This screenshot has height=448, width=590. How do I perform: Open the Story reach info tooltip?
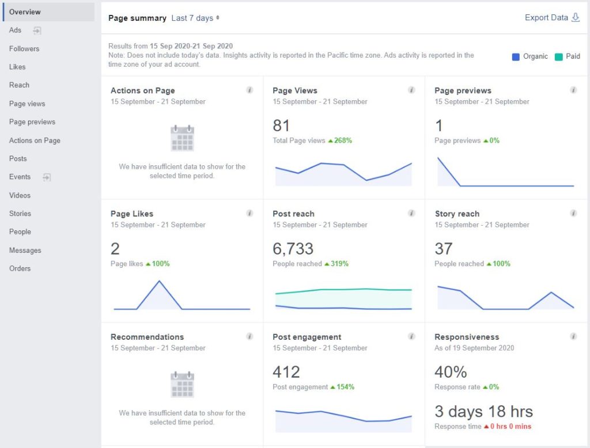tap(573, 213)
